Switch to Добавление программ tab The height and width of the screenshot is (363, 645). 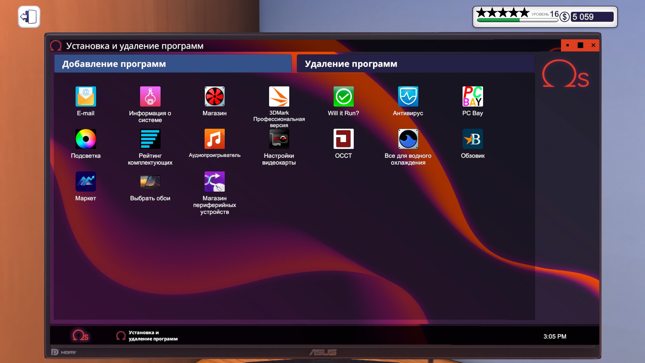[173, 64]
